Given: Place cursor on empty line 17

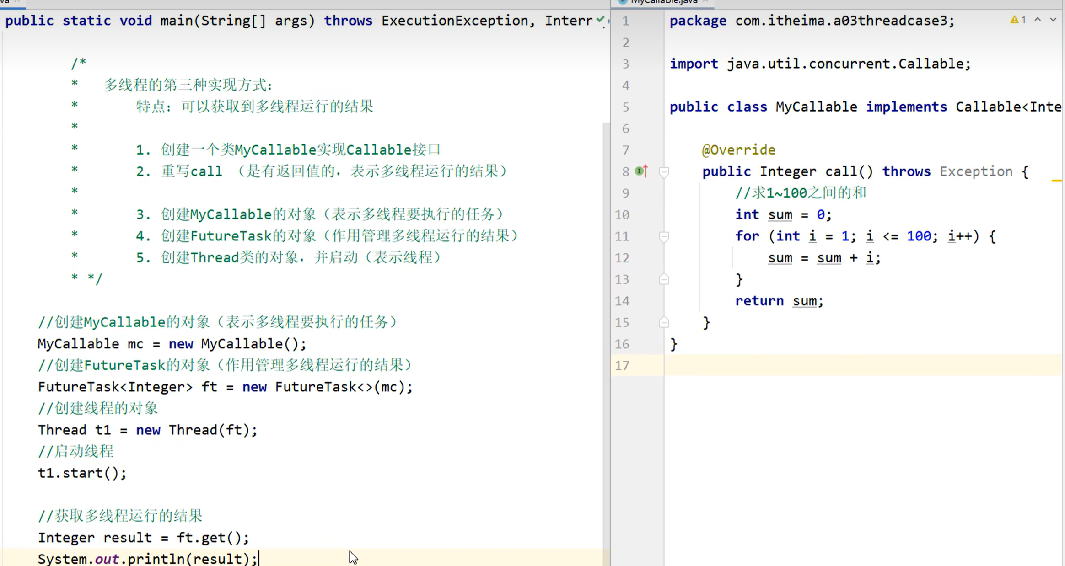Looking at the screenshot, I should coord(823,365).
